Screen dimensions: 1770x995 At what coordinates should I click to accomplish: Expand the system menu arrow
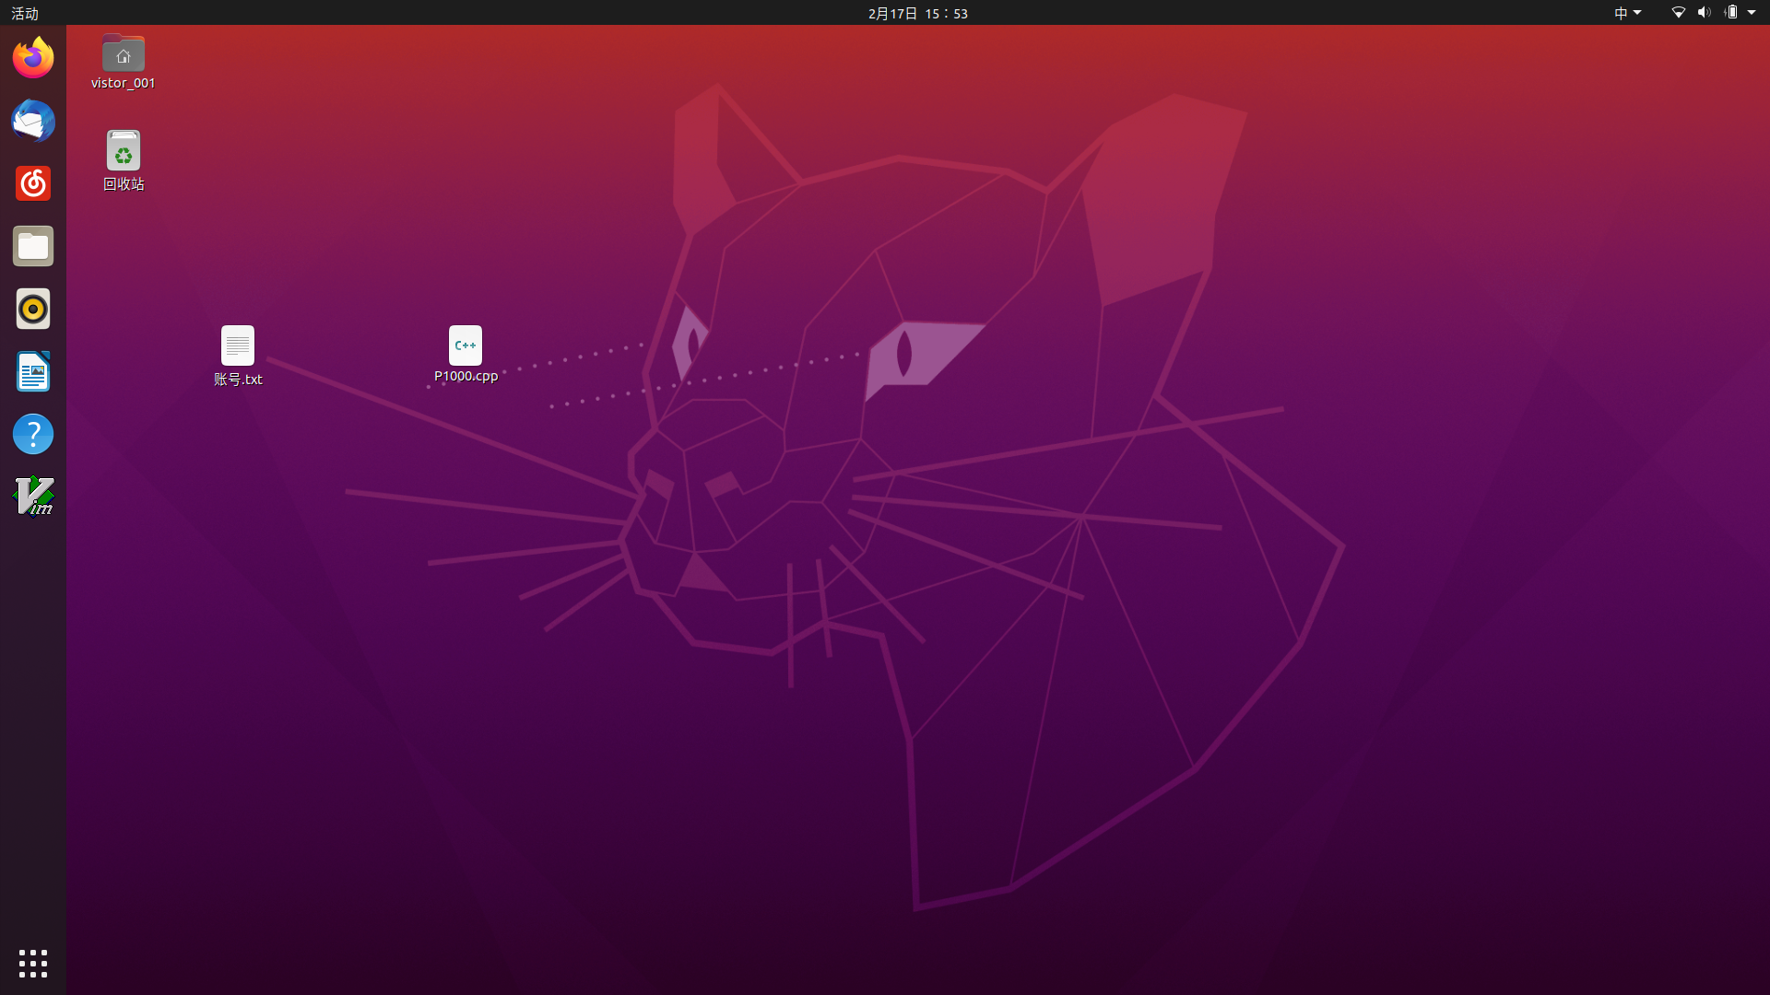tap(1752, 13)
